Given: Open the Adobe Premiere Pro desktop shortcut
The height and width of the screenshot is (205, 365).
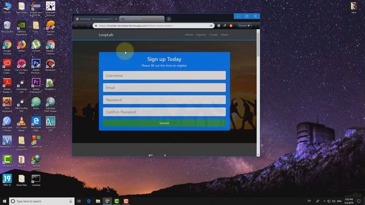Looking at the screenshot, I should [36, 85].
